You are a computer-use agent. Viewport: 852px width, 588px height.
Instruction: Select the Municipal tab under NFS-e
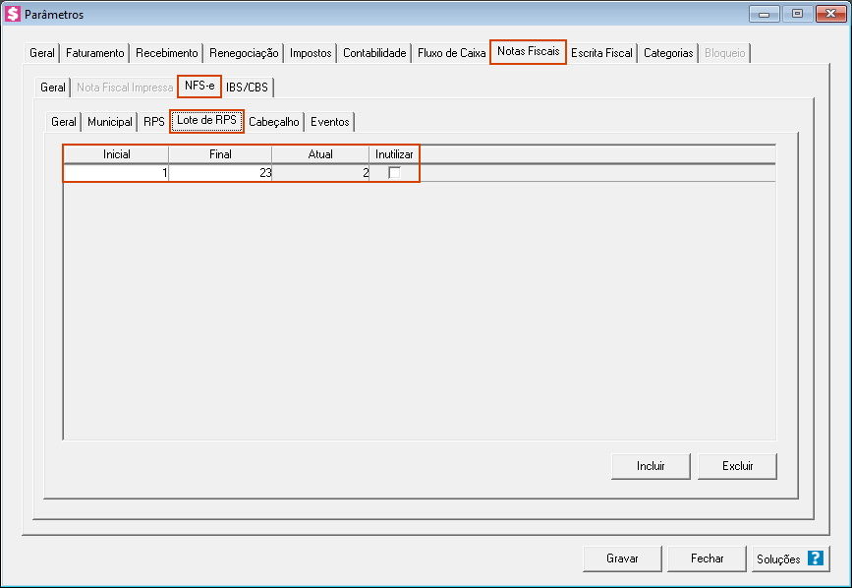[109, 123]
